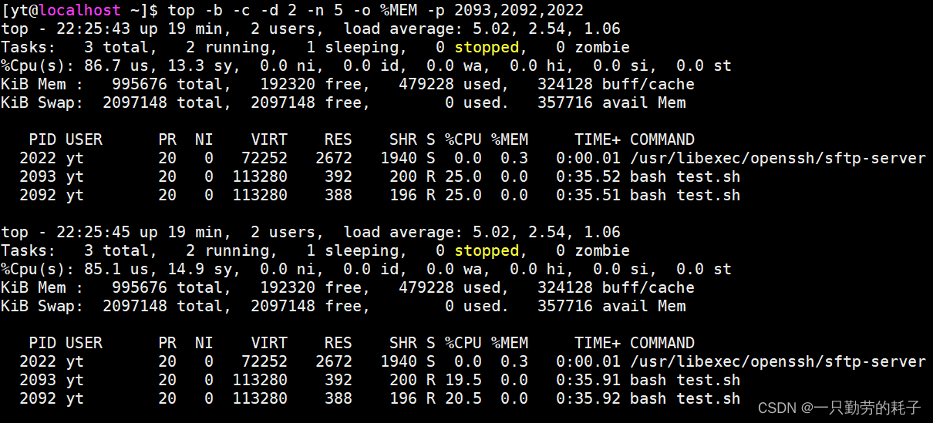The image size is (933, 423).
Task: Click "bash test.sh" in the row with TIME+ 0:35.91
Action: (x=685, y=380)
